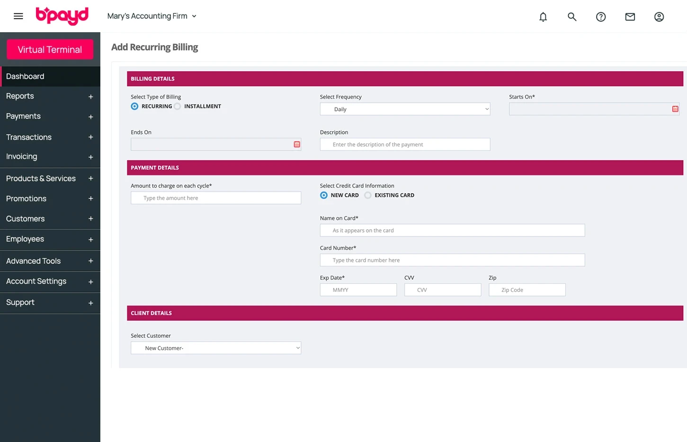
Task: Expand Reports with the plus icon
Action: [90, 97]
